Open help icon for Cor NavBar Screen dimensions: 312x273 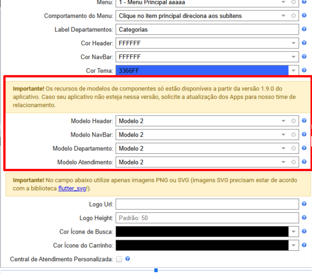[x=304, y=57]
